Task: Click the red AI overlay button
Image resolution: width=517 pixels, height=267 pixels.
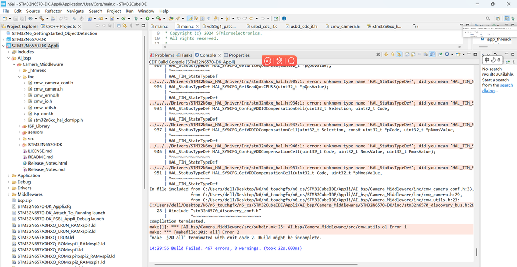Action: [x=268, y=61]
